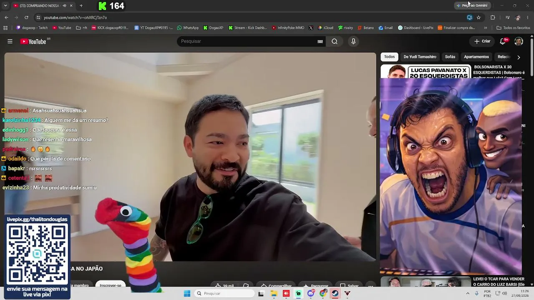This screenshot has height=300, width=534.
Task: Click the YouTube search magnifier button
Action: tap(335, 41)
